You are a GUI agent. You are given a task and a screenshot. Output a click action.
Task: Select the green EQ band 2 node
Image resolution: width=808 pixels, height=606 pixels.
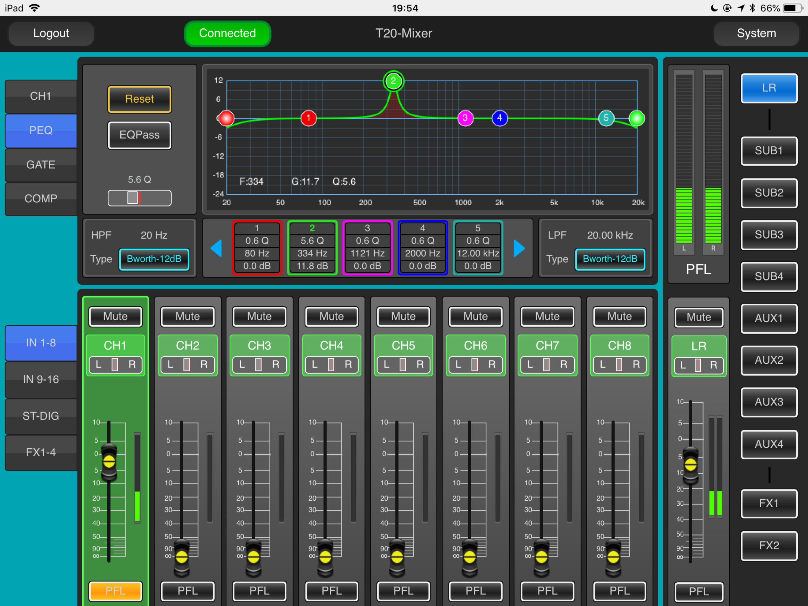click(x=393, y=81)
